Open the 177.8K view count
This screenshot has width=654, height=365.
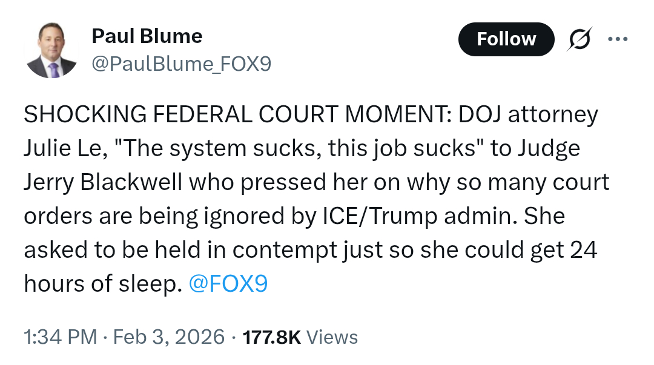(271, 337)
